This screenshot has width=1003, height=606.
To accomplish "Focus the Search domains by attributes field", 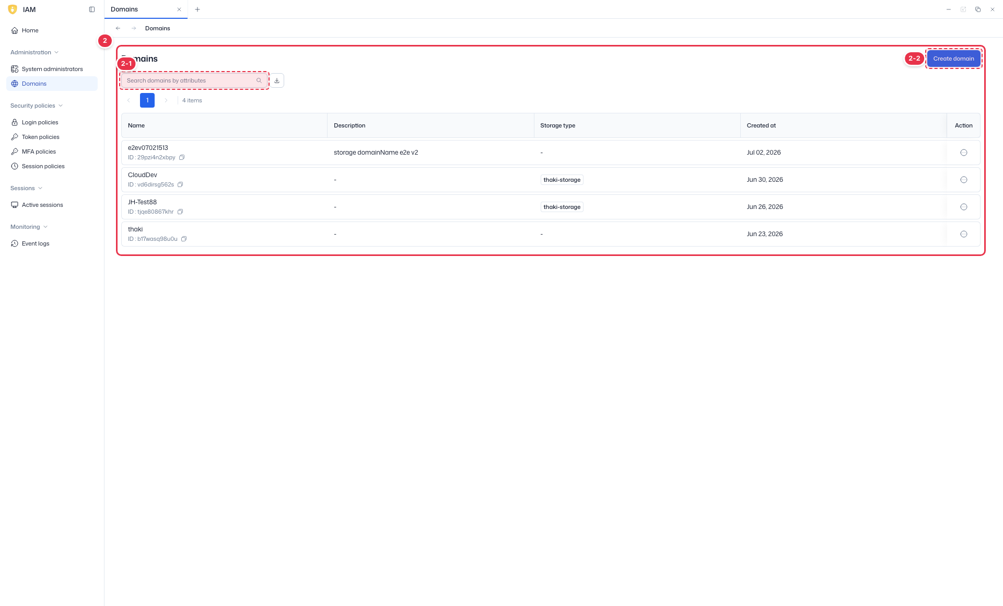I will coord(194,80).
